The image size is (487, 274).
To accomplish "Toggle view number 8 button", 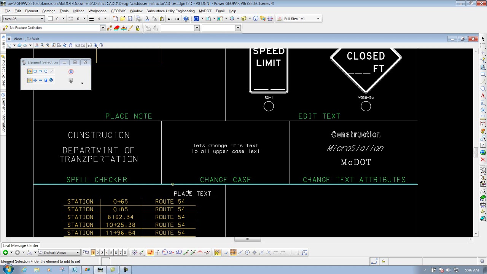I will tap(125, 253).
